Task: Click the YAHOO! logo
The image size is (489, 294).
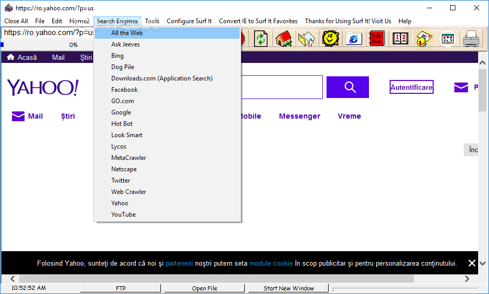Action: pyautogui.click(x=43, y=87)
